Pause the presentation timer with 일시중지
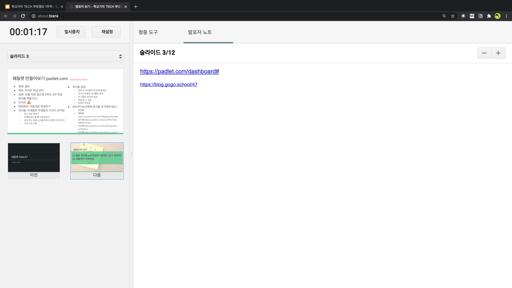 [x=71, y=32]
